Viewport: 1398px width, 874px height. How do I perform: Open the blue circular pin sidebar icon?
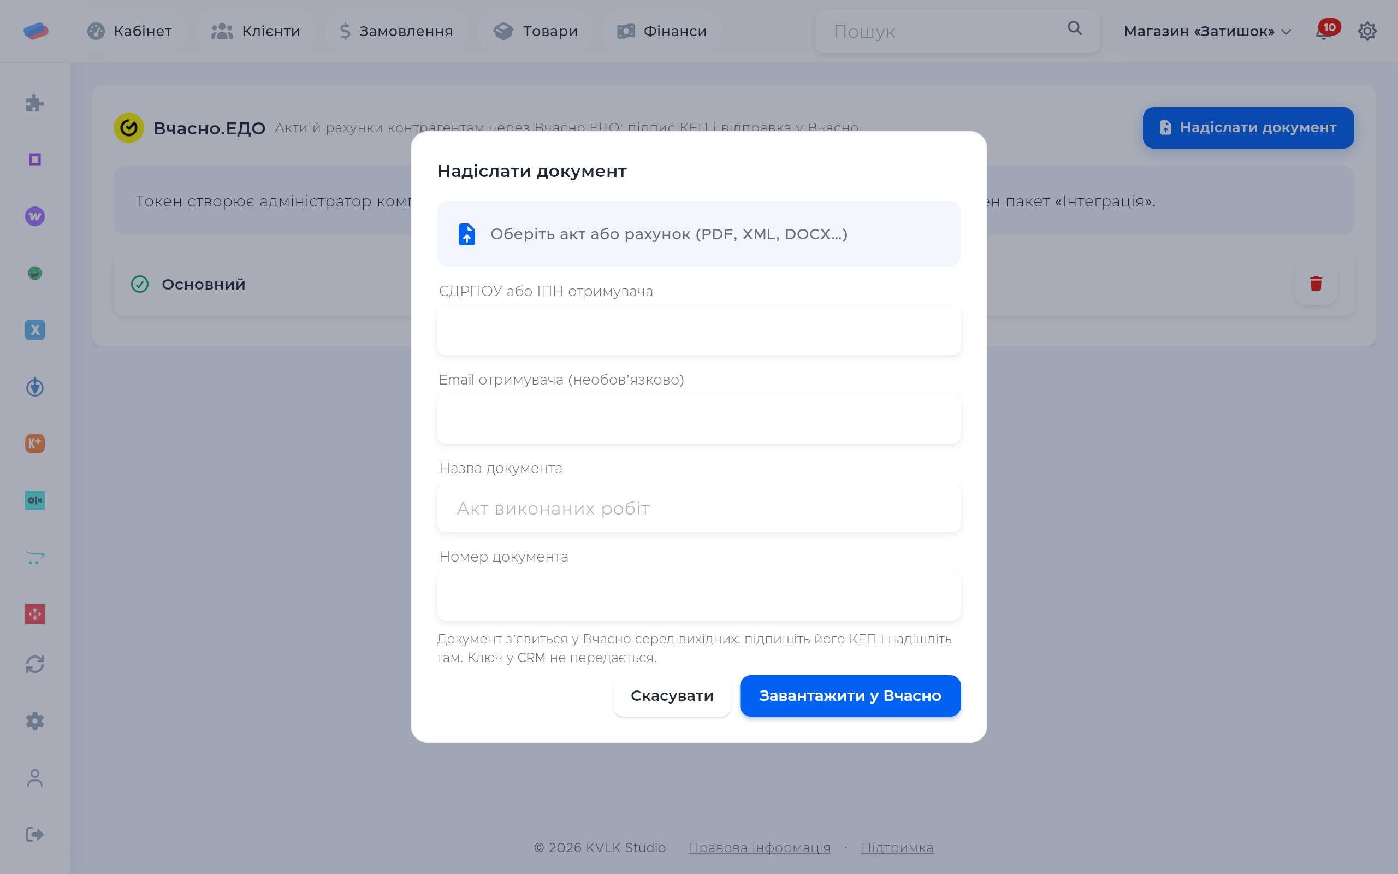(34, 387)
